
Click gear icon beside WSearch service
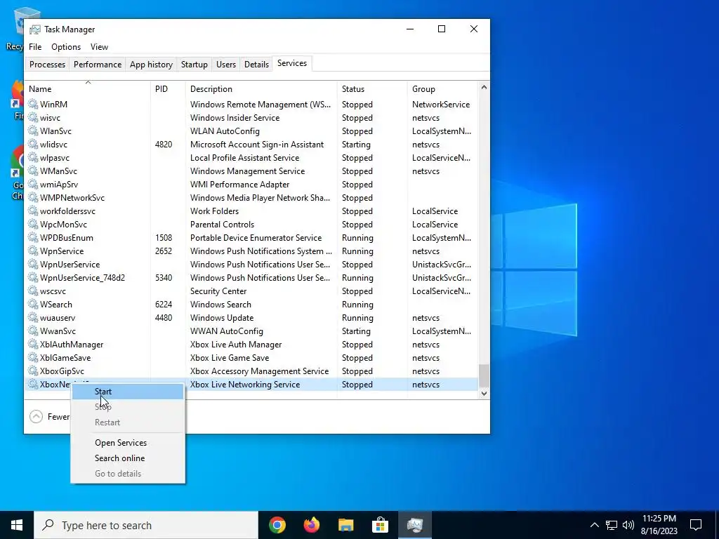pyautogui.click(x=33, y=304)
